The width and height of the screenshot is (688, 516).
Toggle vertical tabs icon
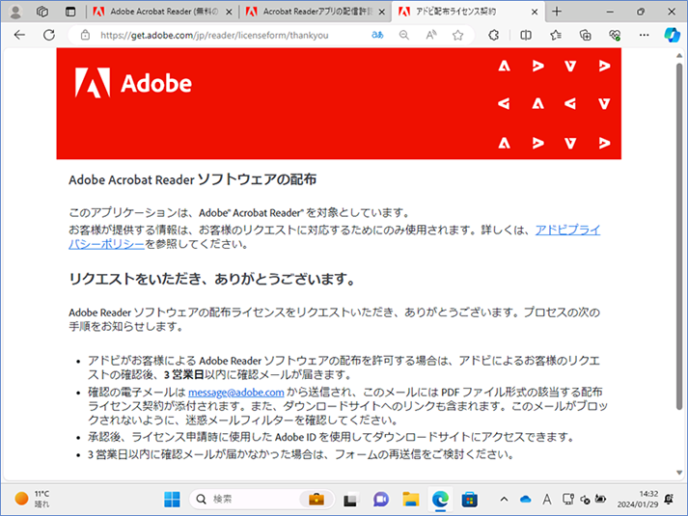point(70,12)
